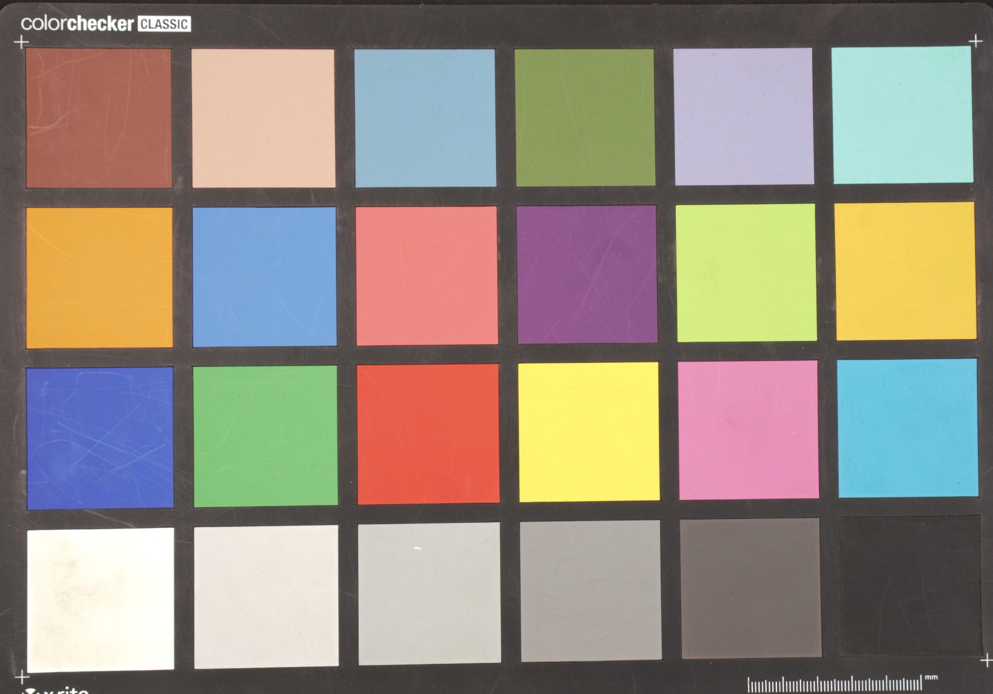Click the purple color patch
Viewport: 993px width, 694px height.
tap(587, 274)
